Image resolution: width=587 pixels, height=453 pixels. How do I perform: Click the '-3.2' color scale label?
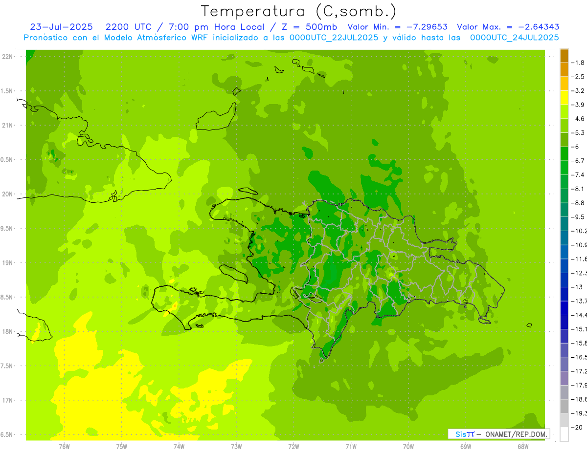pyautogui.click(x=577, y=91)
